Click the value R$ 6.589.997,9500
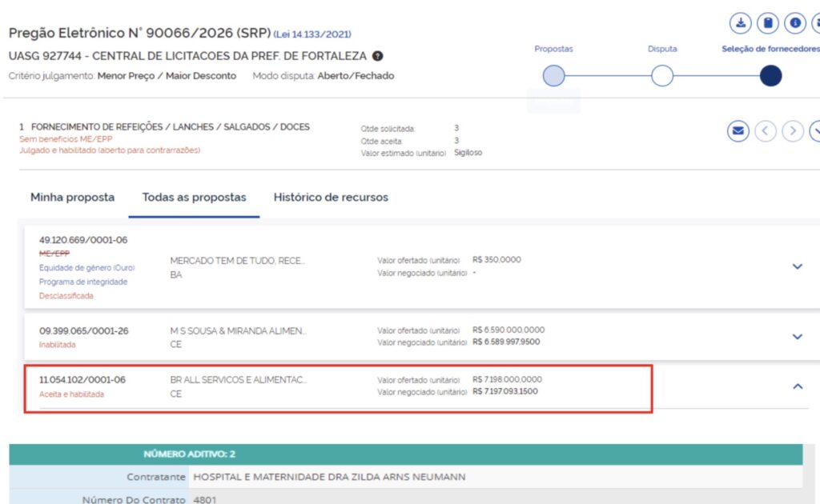 coord(506,342)
